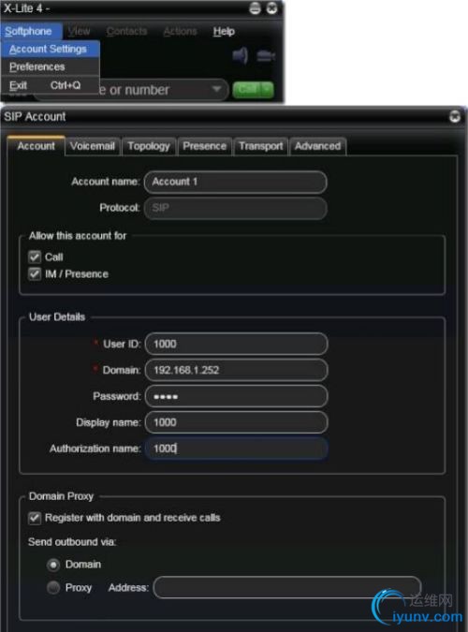The width and height of the screenshot is (468, 632).
Task: Click the Domain field with 192.168.1.252
Action: click(236, 370)
